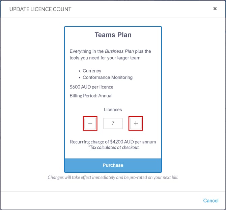Select the Currency bullet item
The height and width of the screenshot is (210, 226).
(92, 71)
